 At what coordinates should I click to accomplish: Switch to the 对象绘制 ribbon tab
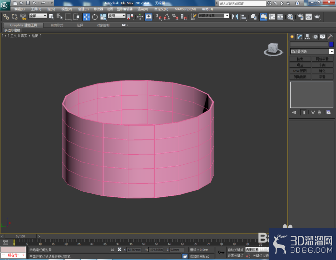point(103,25)
